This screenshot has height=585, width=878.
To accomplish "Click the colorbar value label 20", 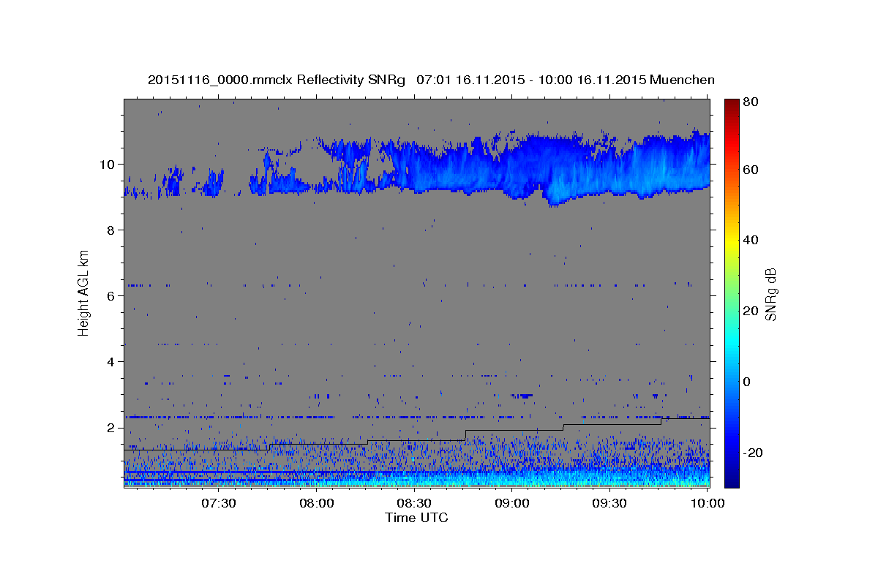I will [x=752, y=311].
